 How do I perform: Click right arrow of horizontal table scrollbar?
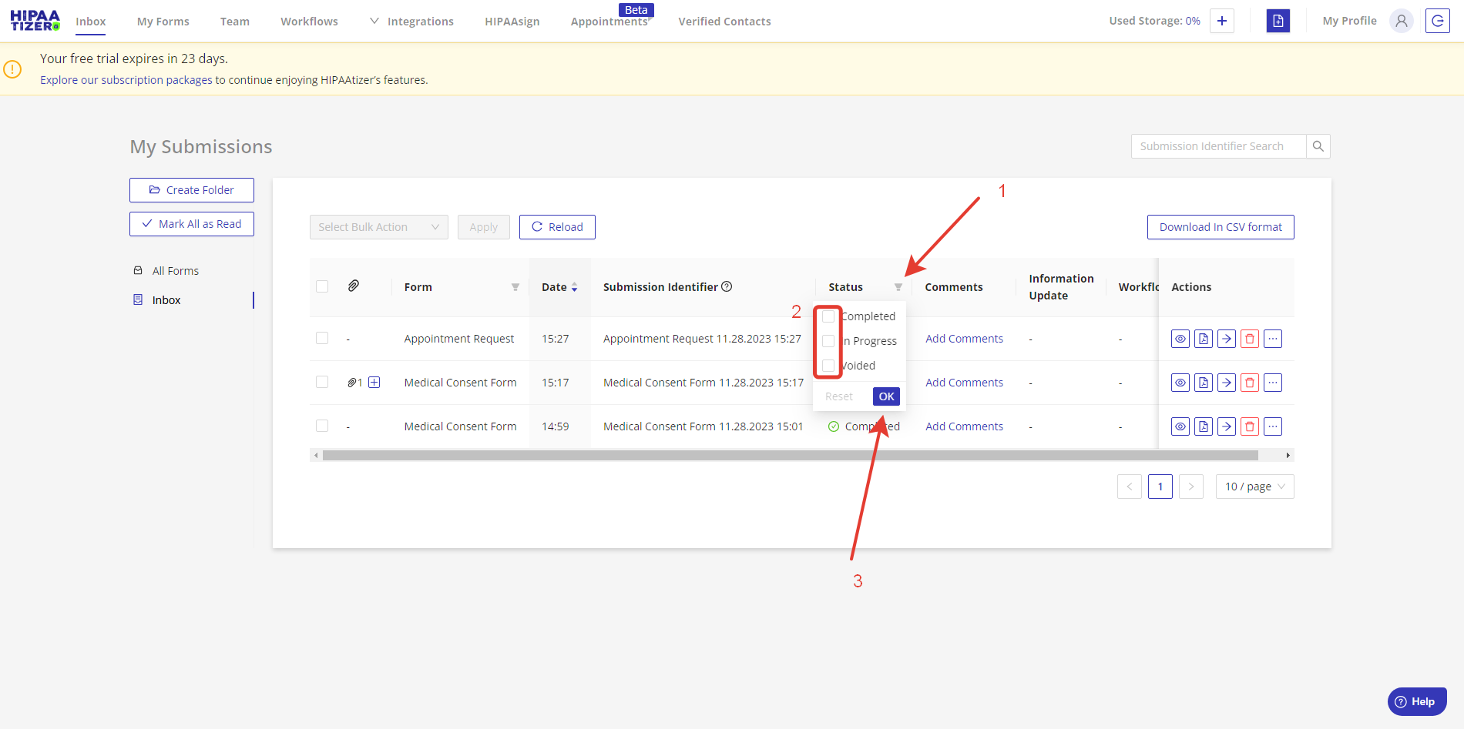point(1288,456)
